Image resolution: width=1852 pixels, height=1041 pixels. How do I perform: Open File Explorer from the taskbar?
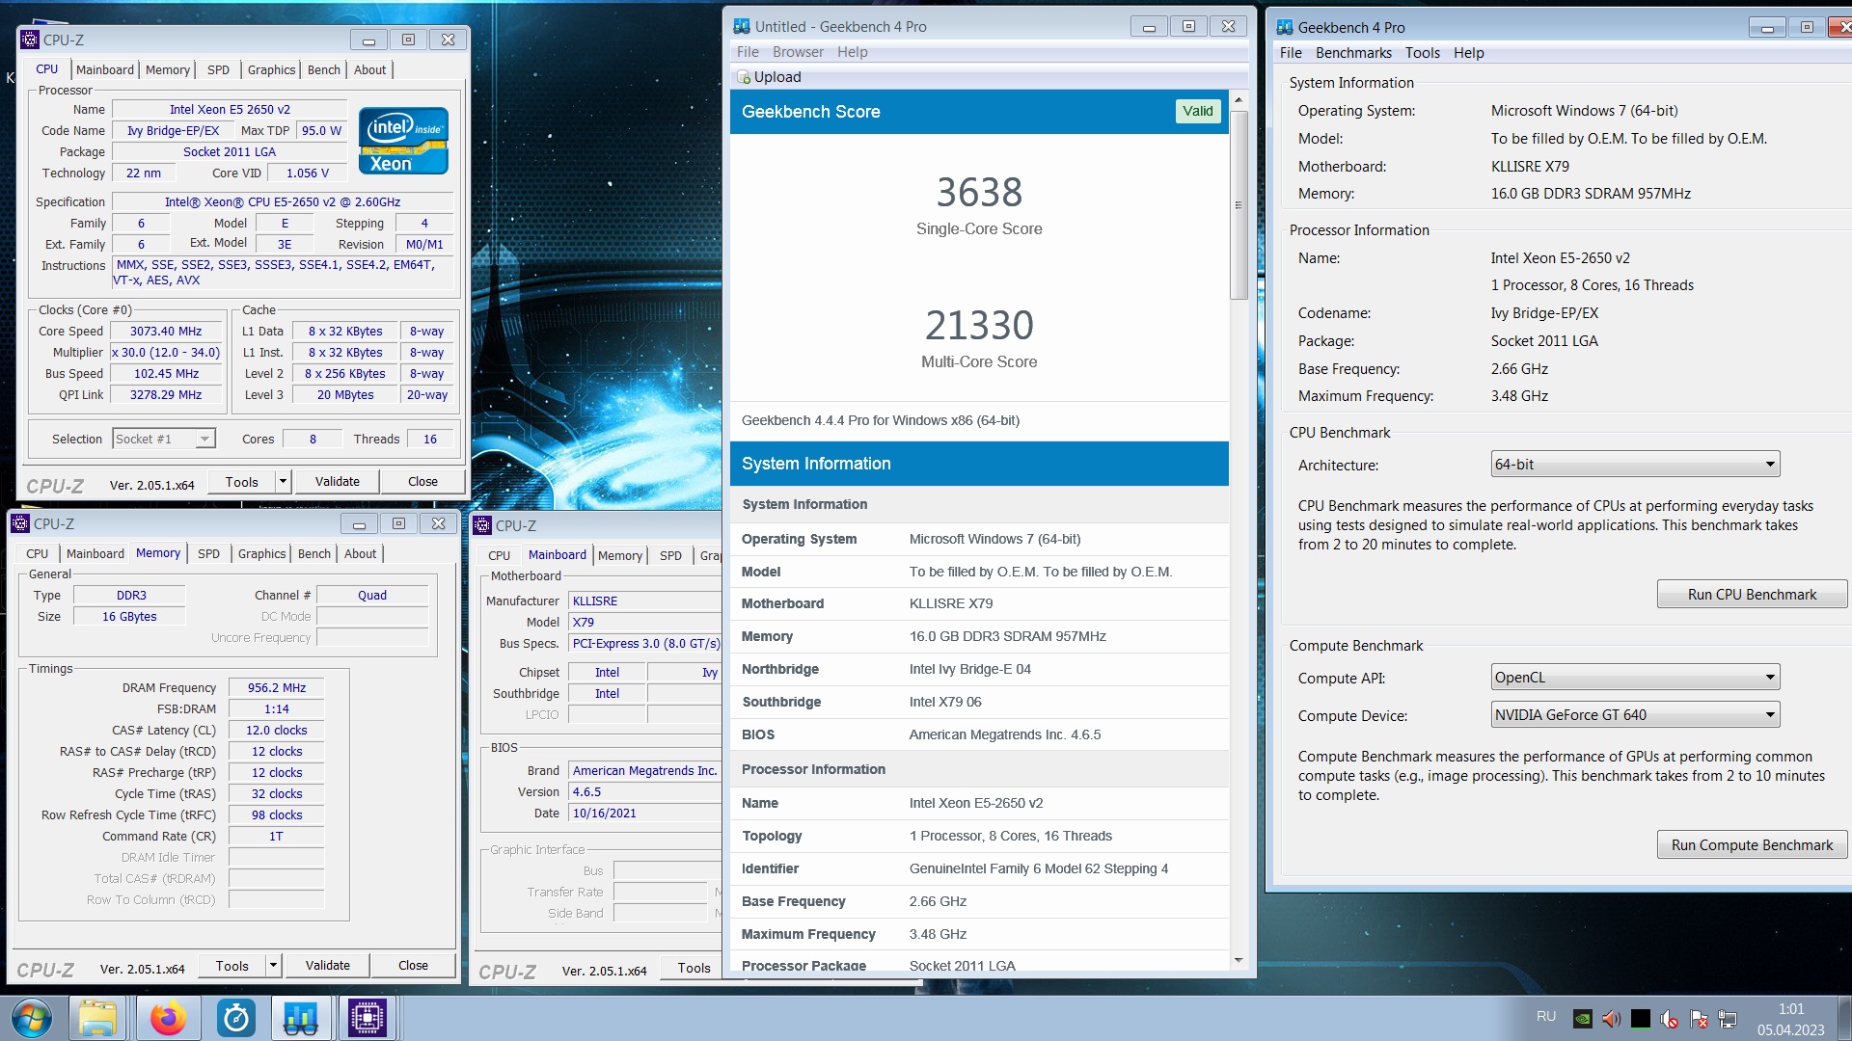(x=97, y=1018)
